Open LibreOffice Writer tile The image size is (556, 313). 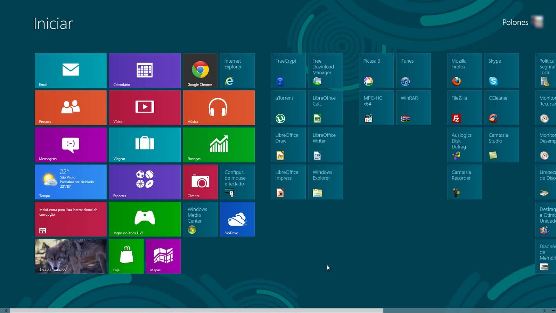pos(325,145)
